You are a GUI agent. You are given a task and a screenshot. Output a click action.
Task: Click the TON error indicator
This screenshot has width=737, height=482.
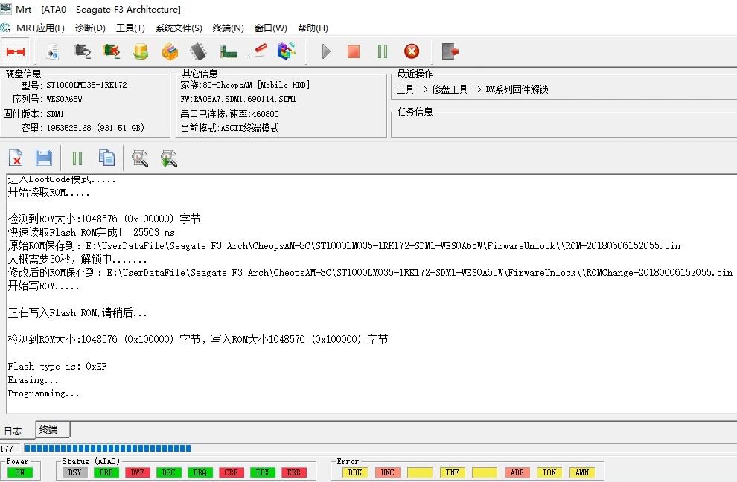[549, 472]
